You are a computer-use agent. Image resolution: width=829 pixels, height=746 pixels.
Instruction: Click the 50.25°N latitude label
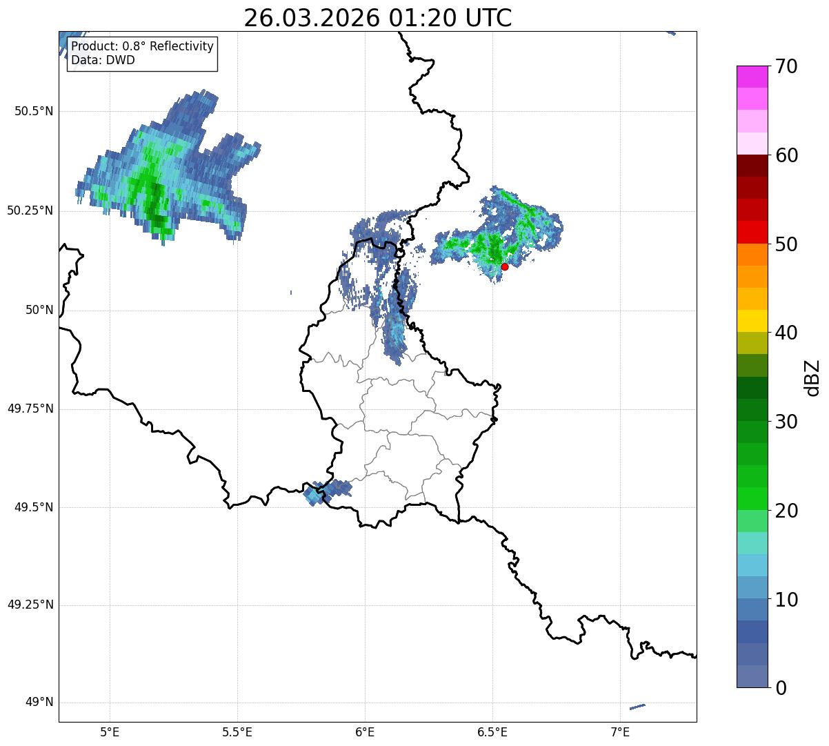[30, 210]
